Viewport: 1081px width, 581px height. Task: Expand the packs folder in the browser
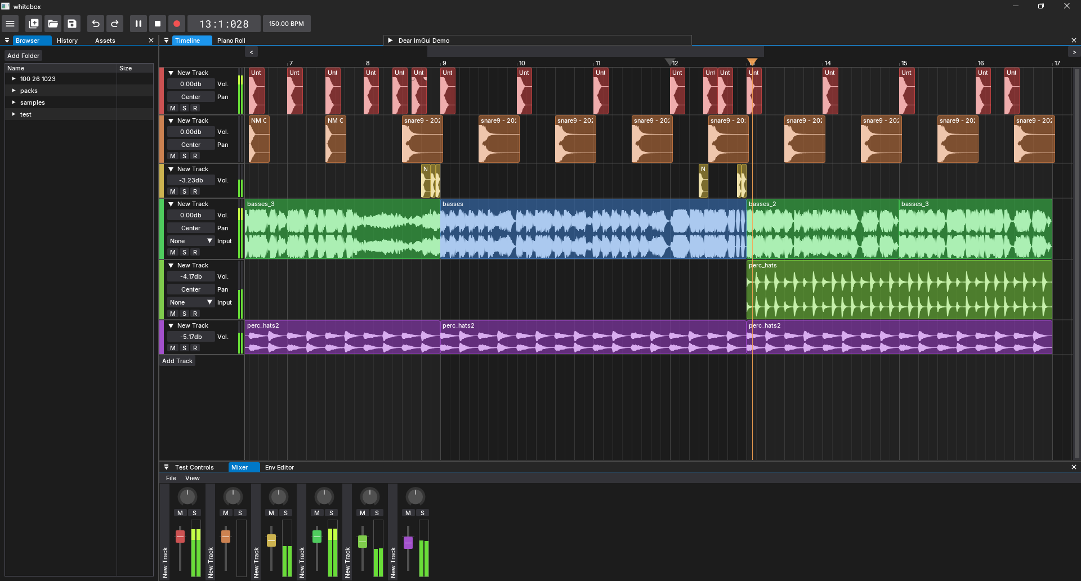(x=14, y=91)
